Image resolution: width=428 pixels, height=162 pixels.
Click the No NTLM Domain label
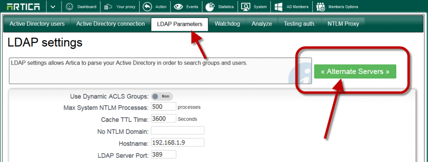pos(123,132)
